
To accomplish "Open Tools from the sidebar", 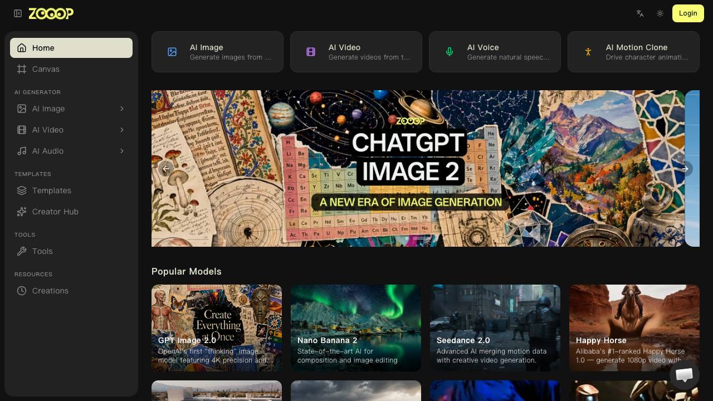I will pos(71,251).
